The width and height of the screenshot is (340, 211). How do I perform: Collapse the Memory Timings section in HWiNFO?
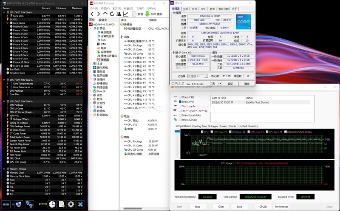click(3, 169)
